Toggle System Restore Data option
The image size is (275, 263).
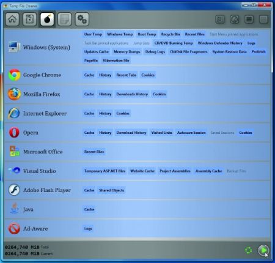click(x=229, y=51)
